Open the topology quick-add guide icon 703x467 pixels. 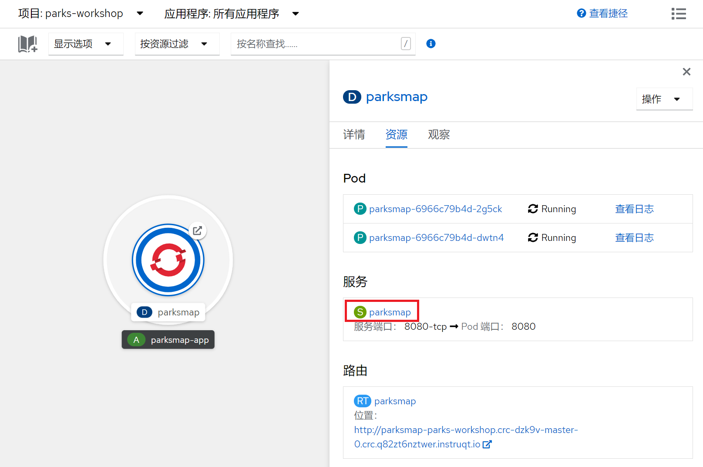tap(27, 44)
